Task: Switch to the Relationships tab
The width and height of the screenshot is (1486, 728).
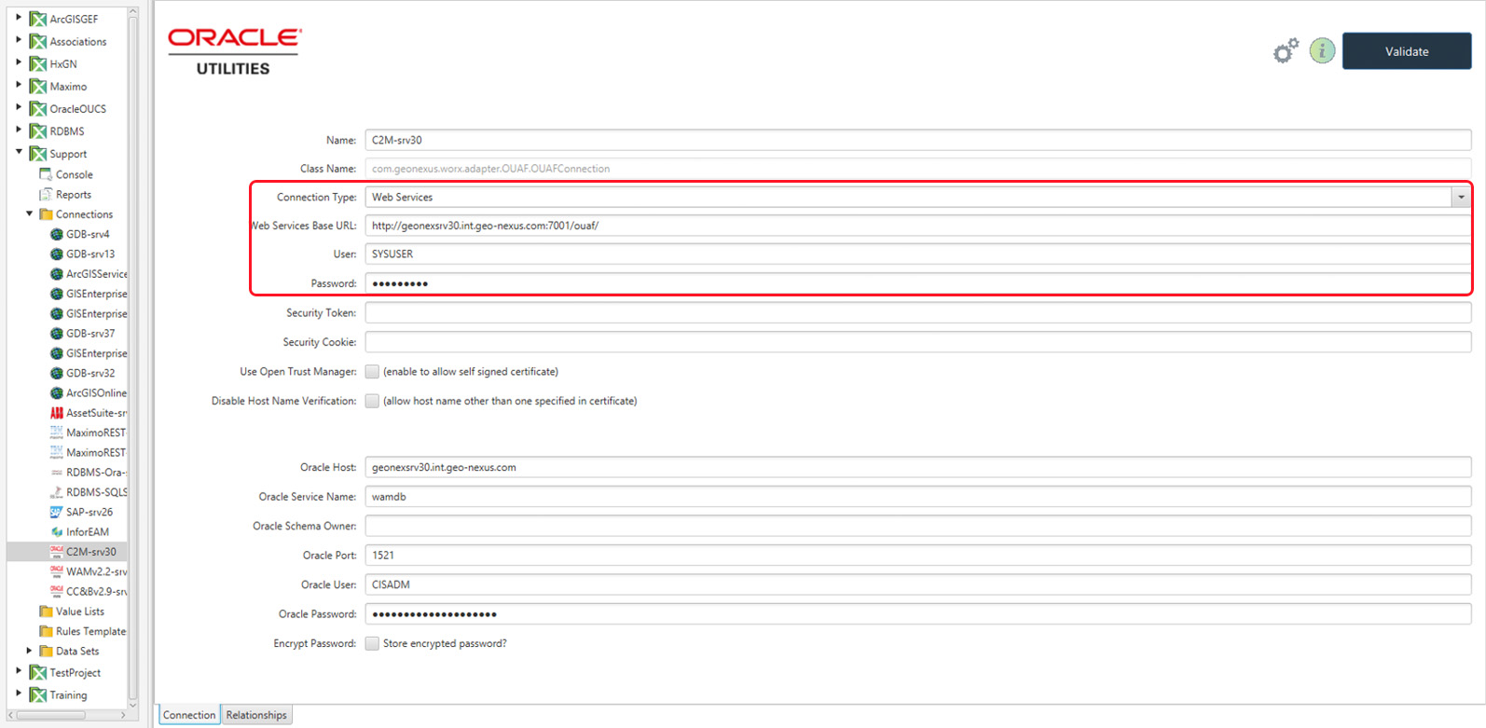Action: click(256, 715)
